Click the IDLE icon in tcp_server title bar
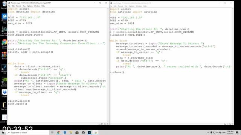The width and height of the screenshot is (241, 135). click(x=9, y=3)
